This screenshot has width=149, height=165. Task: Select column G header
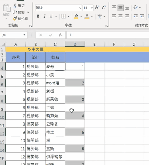(x=134, y=45)
